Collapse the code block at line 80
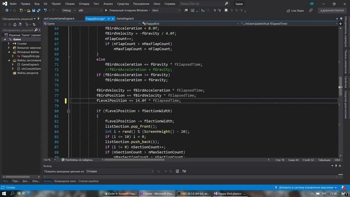Viewport: 350px width, 197px height. pos(68,111)
